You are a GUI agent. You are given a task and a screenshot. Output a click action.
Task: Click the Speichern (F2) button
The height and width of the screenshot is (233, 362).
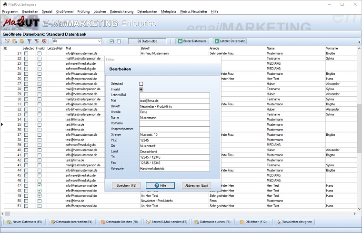(x=126, y=185)
